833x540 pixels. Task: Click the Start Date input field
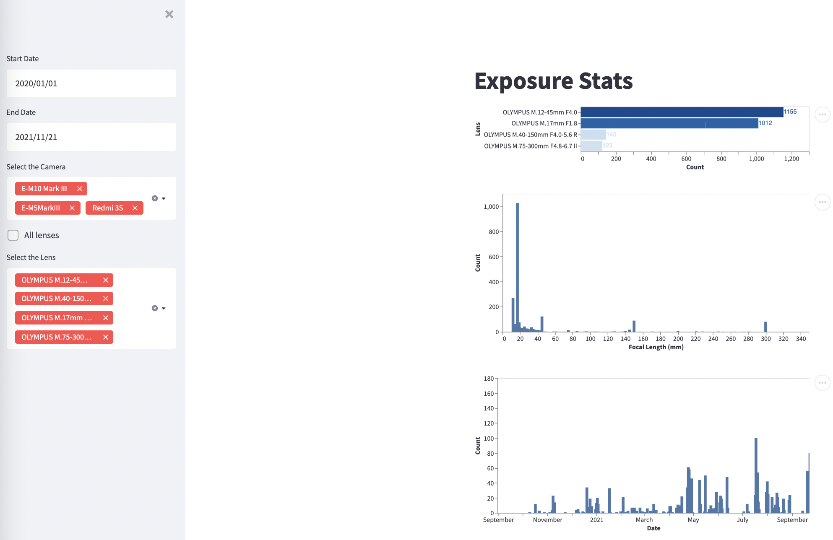pyautogui.click(x=91, y=83)
